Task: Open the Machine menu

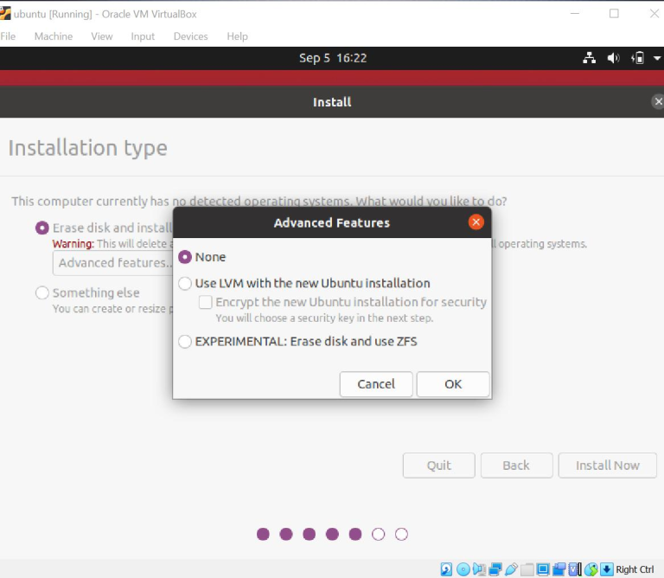Action: (53, 36)
